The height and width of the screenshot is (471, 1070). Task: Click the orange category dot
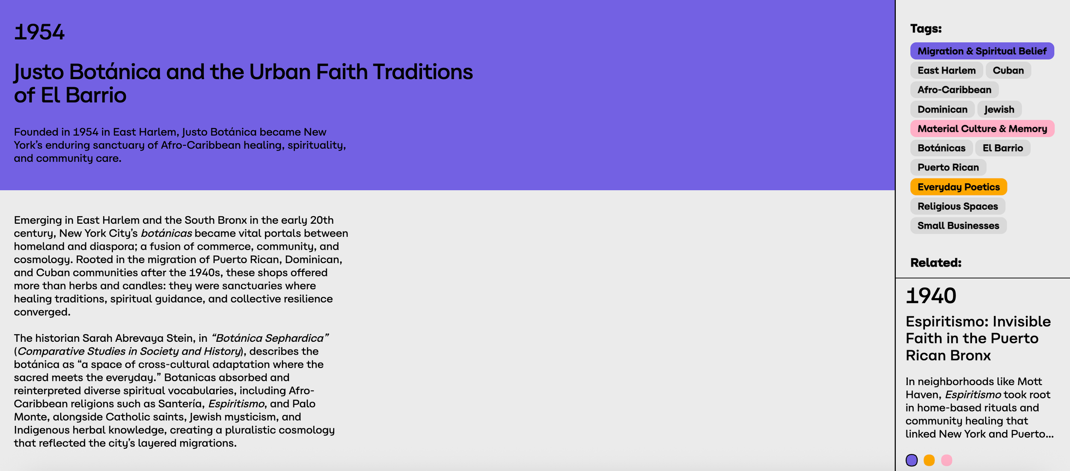[x=929, y=460]
